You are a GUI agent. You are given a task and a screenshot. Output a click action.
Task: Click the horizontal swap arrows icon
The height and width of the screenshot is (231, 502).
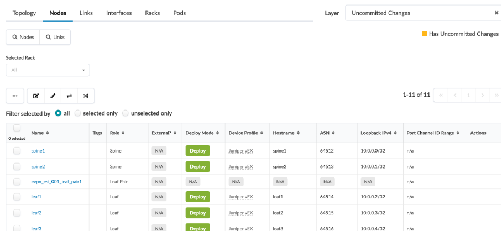coord(69,96)
